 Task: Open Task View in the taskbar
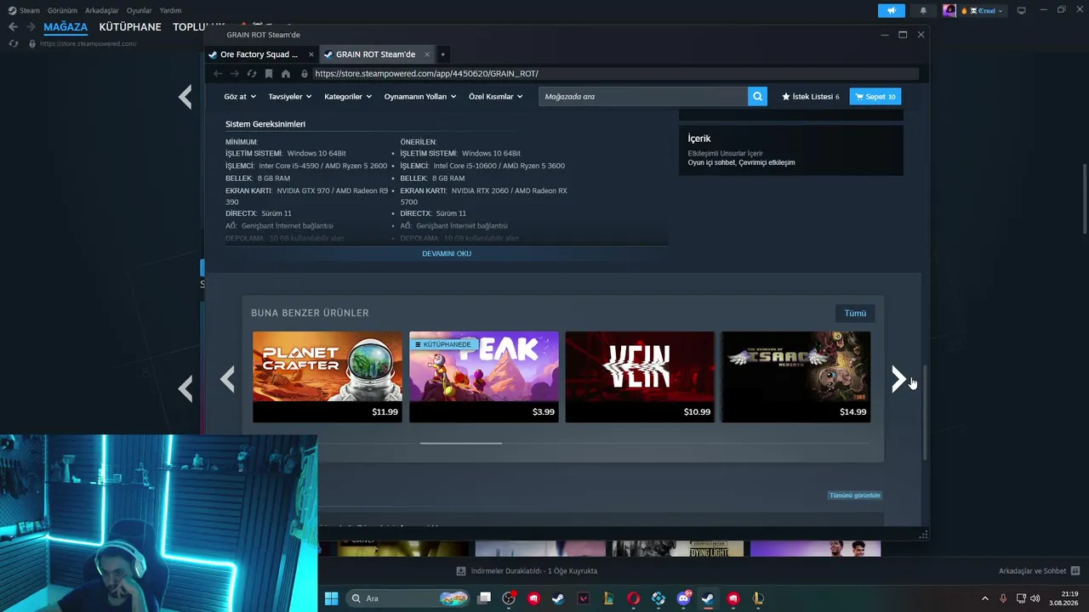(x=484, y=598)
